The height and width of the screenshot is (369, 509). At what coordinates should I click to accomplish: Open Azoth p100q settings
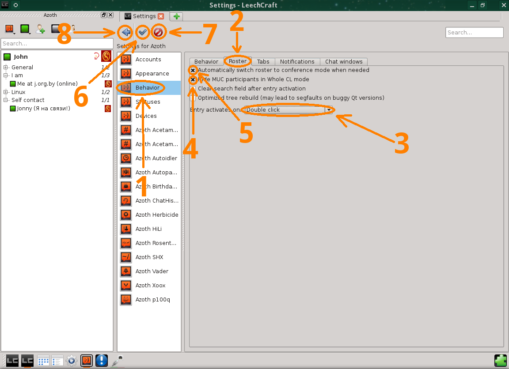click(x=149, y=300)
